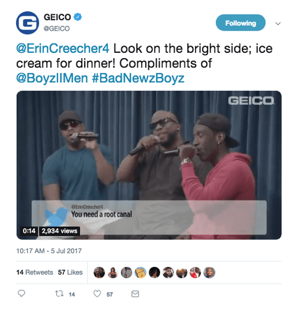This screenshot has height=312, width=300.
Task: Click the 10:17 AM - 5 Jul 2017 timestamp
Action: 49,251
